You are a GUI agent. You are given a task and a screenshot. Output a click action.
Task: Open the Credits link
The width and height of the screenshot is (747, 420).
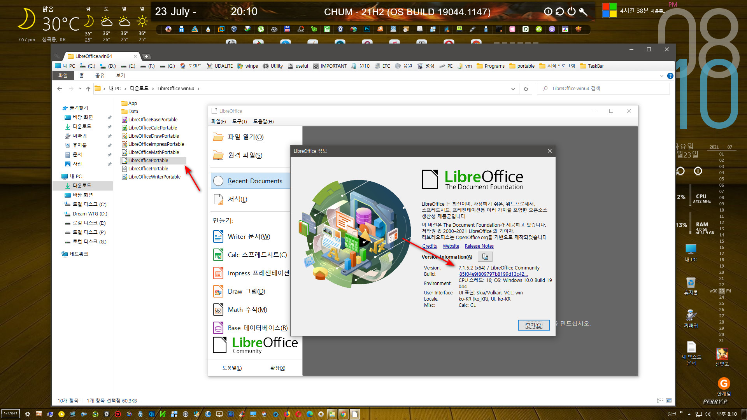click(x=430, y=246)
